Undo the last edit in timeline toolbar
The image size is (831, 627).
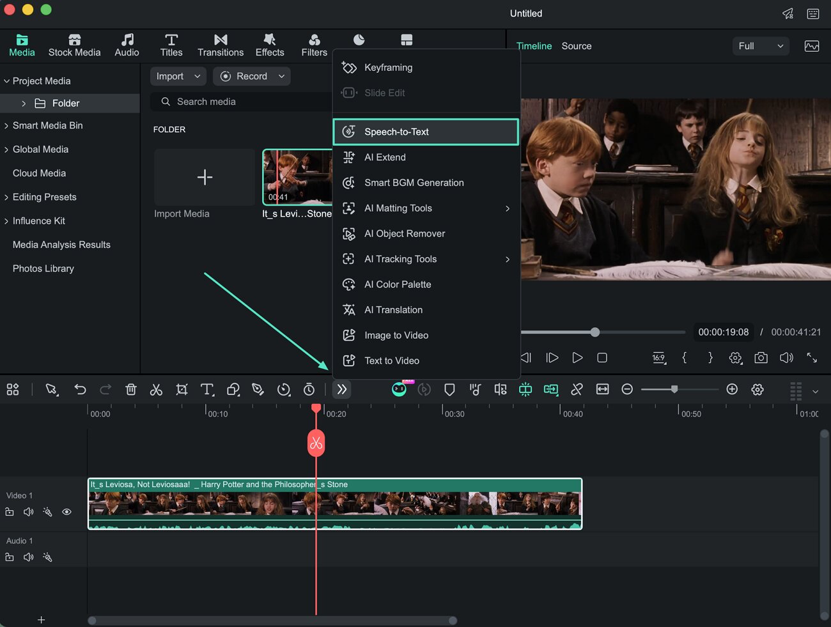[80, 389]
